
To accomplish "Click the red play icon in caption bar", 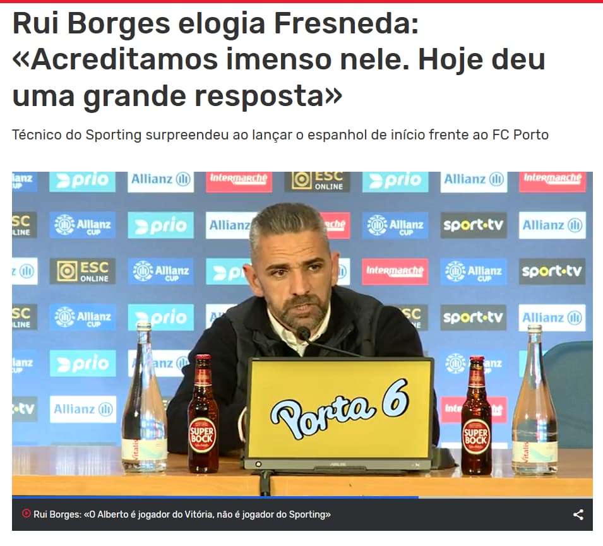I will tap(26, 513).
